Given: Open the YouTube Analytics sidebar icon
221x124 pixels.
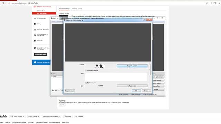Looking at the screenshot, I should point(35,30).
